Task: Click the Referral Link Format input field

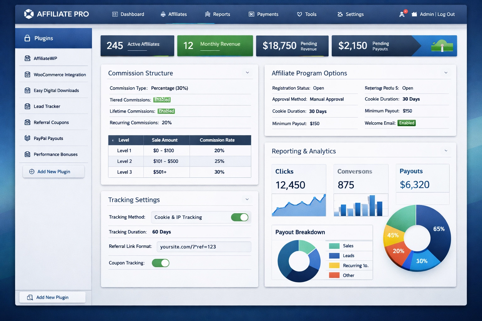Action: coord(204,247)
